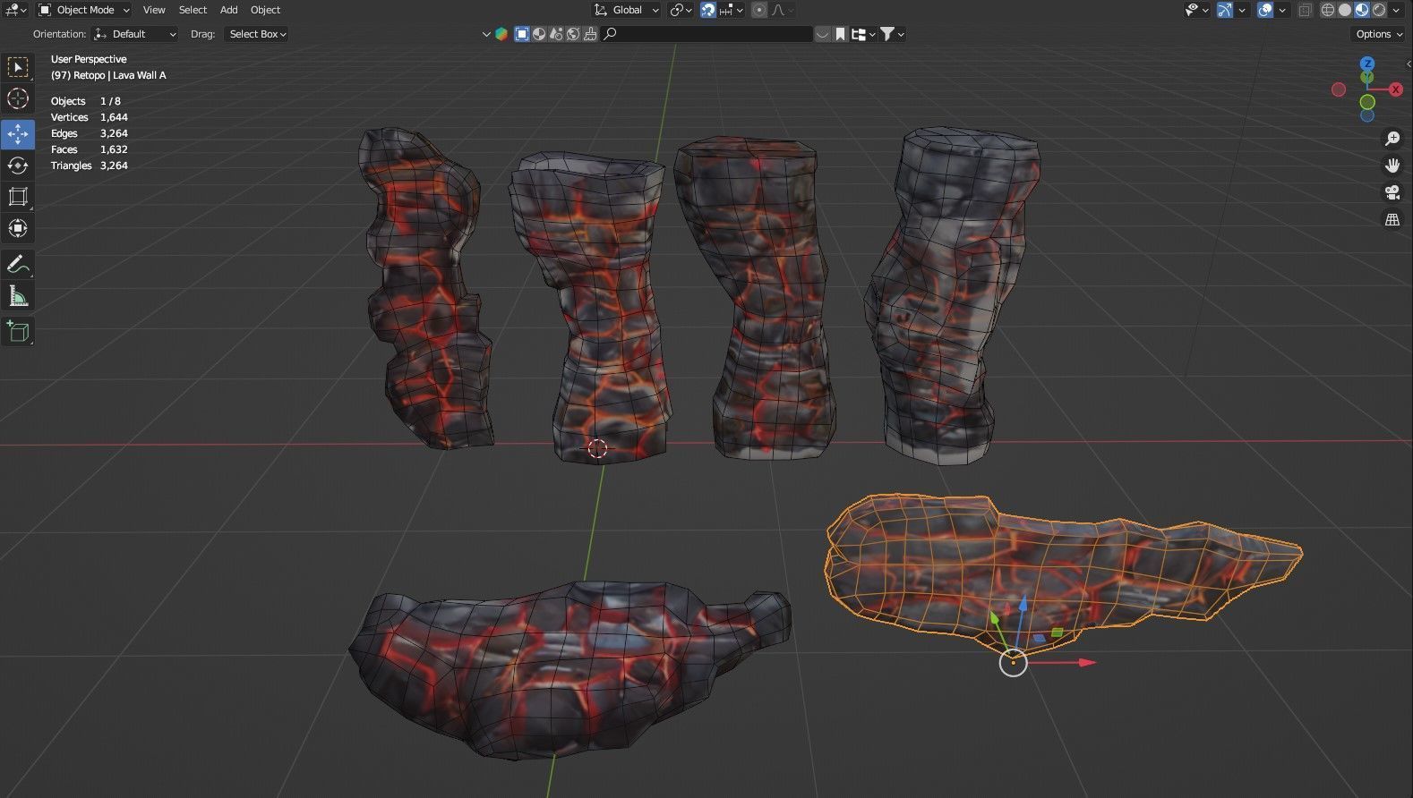Switch to Material Preview shading
1413x798 pixels.
coord(1362,10)
